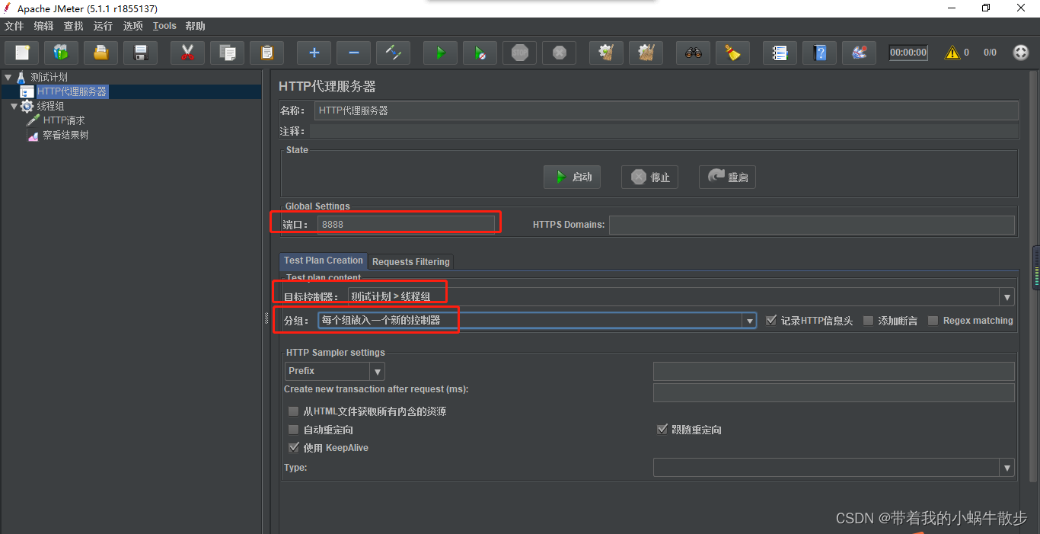1040x534 pixels.
Task: Enable the 添加断言 checkbox
Action: point(868,321)
